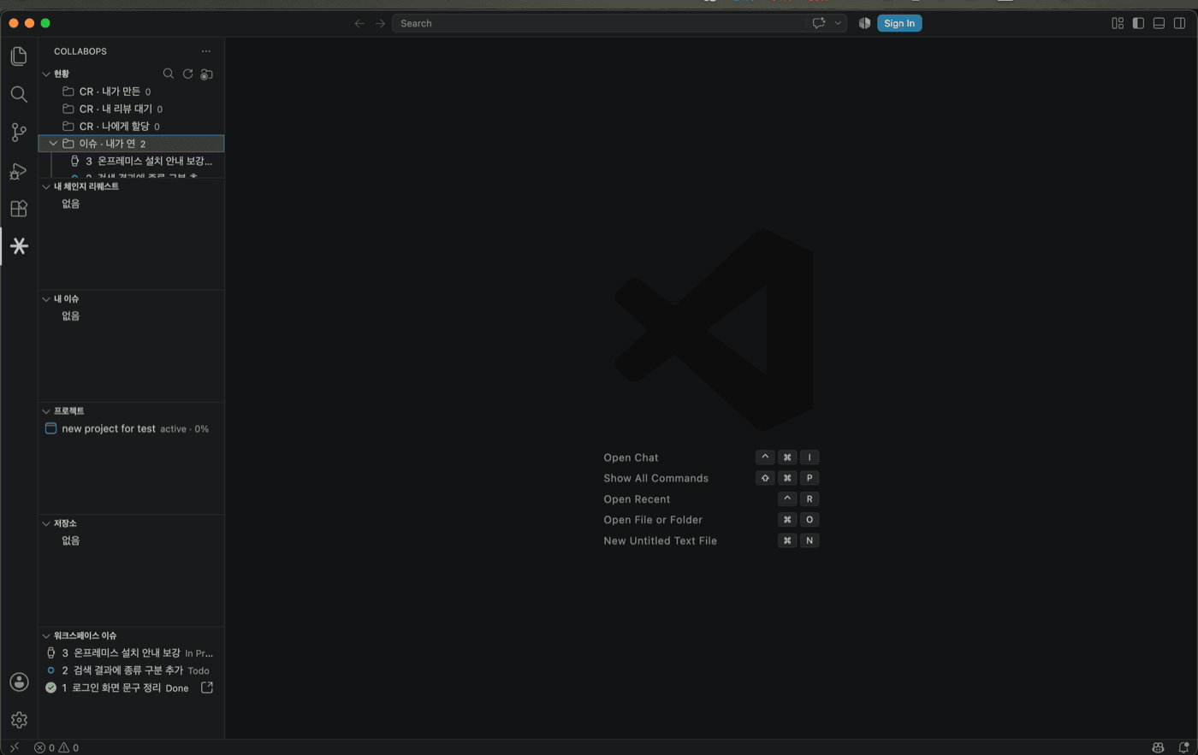Viewport: 1198px width, 755px height.
Task: Open the Accounts menu icon
Action: (x=19, y=682)
